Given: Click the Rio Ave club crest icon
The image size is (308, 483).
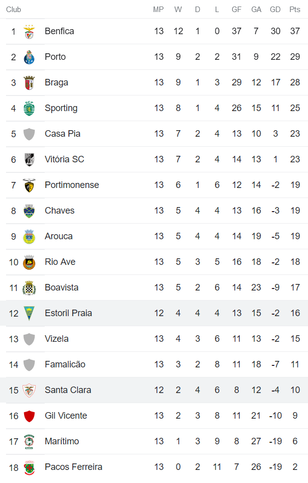Looking at the screenshot, I should click(x=29, y=262).
